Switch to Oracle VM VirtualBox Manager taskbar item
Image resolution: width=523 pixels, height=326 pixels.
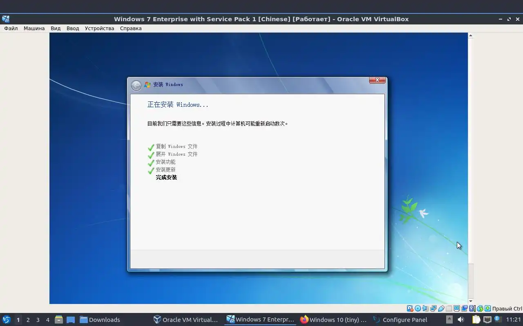click(186, 319)
